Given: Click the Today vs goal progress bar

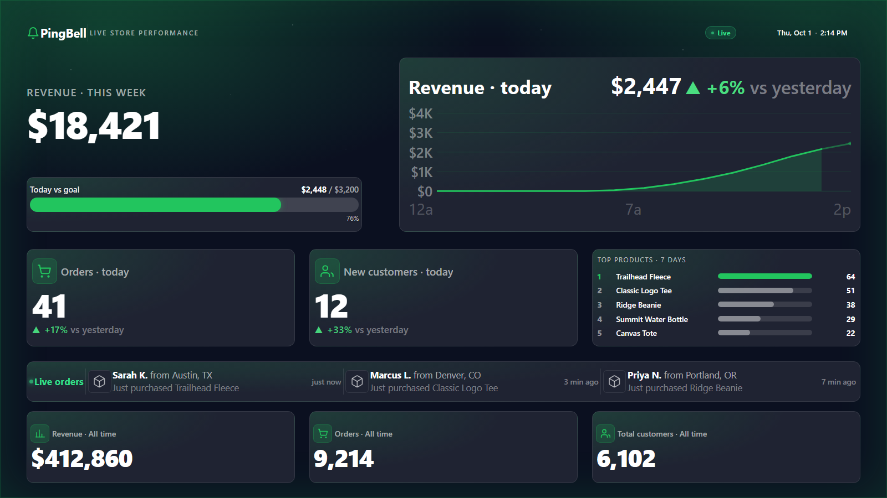Looking at the screenshot, I should (194, 205).
